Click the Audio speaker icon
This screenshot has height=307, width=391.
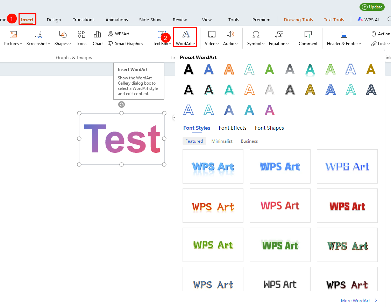point(230,34)
